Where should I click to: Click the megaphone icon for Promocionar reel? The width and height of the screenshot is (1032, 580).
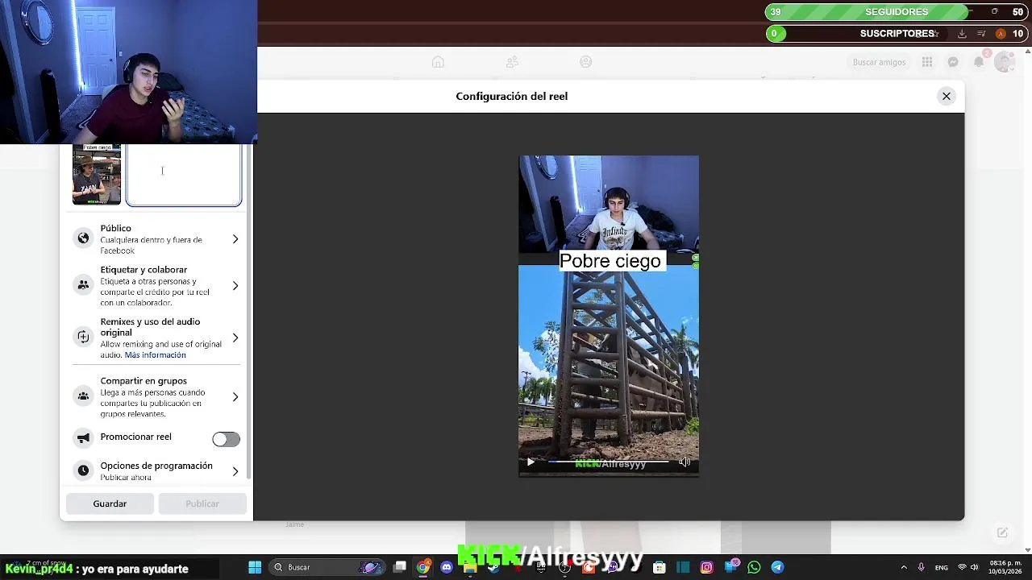point(83,437)
